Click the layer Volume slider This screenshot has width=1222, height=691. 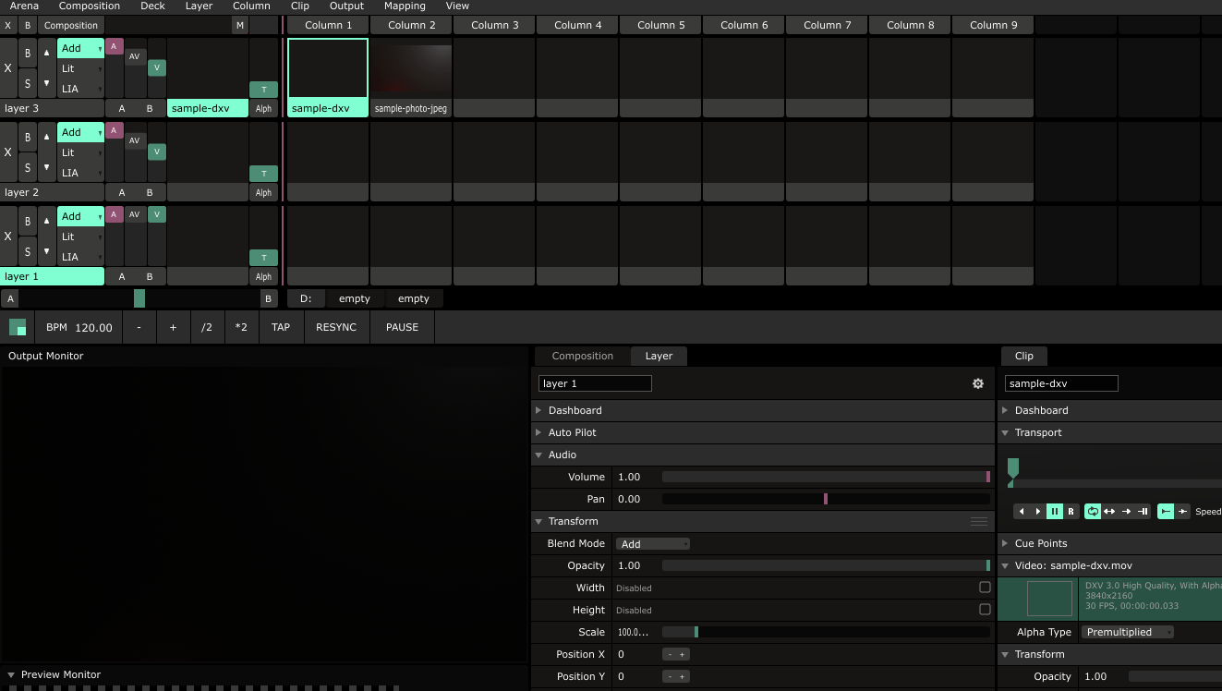coord(825,477)
